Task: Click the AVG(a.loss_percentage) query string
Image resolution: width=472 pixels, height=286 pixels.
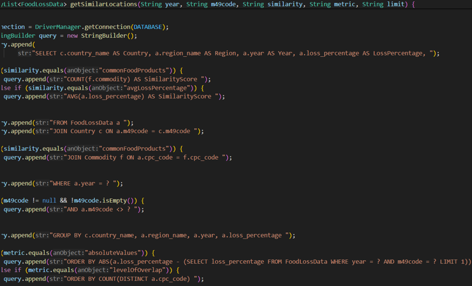Action: click(141, 97)
